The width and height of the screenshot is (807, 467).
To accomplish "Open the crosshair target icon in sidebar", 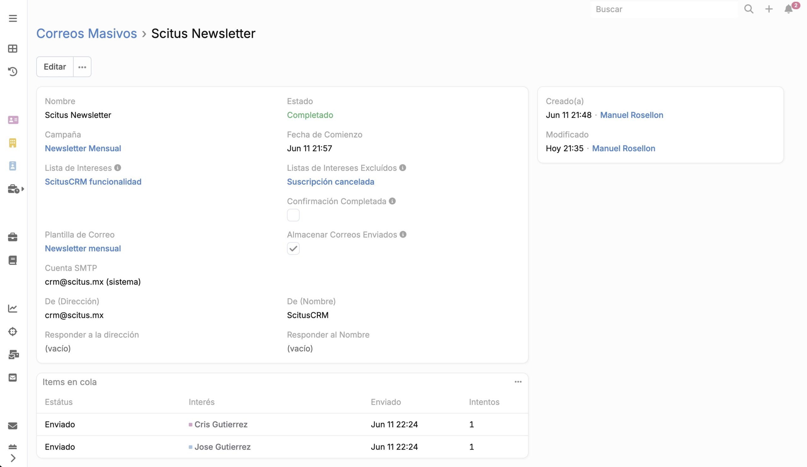I will (x=13, y=332).
